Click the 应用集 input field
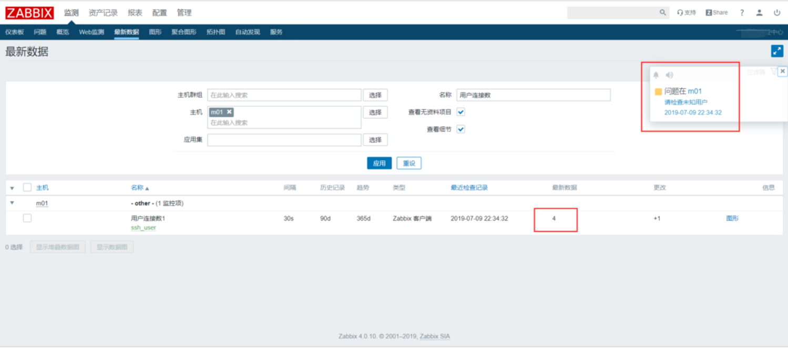 coord(284,140)
